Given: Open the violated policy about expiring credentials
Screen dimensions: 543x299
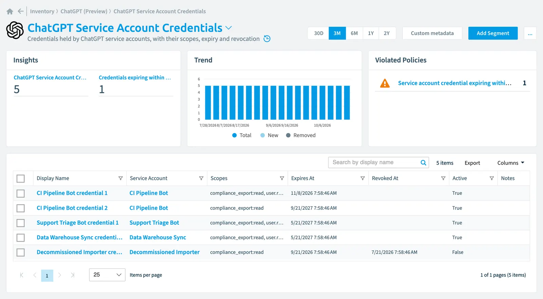Looking at the screenshot, I should 454,83.
